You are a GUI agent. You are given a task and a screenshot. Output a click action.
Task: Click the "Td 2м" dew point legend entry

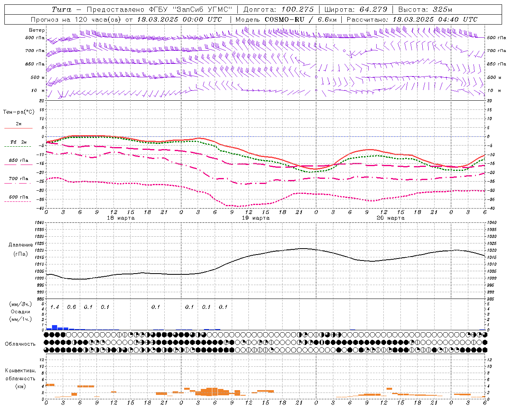point(19,142)
